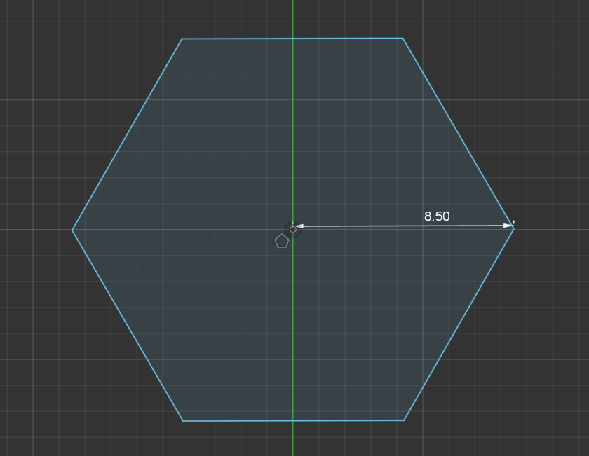Select the top-left vertex of the hexagon
This screenshot has width=589, height=456.
pyautogui.click(x=182, y=39)
